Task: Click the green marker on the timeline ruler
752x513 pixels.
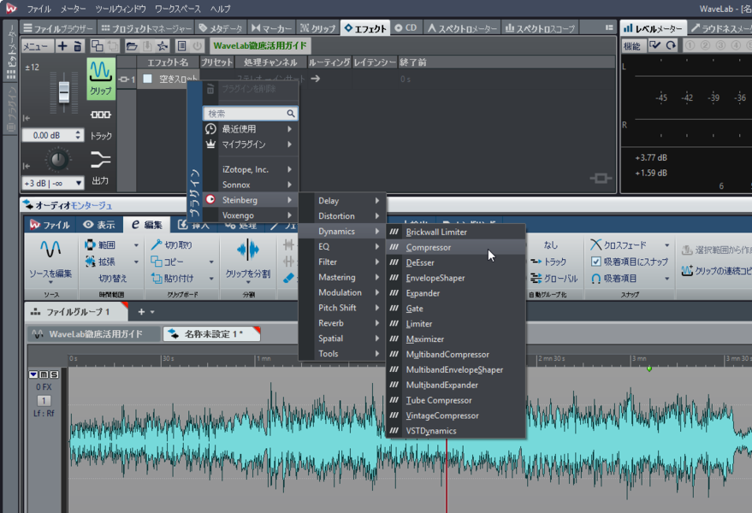Action: (x=649, y=369)
